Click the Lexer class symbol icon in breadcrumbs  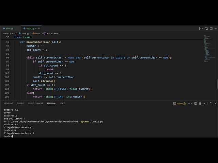[33, 33]
